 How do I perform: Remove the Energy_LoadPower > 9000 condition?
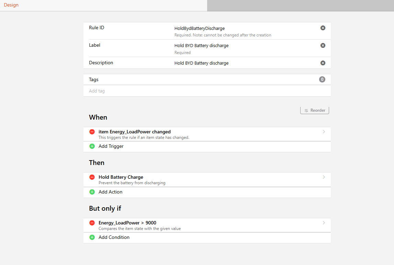92,223
